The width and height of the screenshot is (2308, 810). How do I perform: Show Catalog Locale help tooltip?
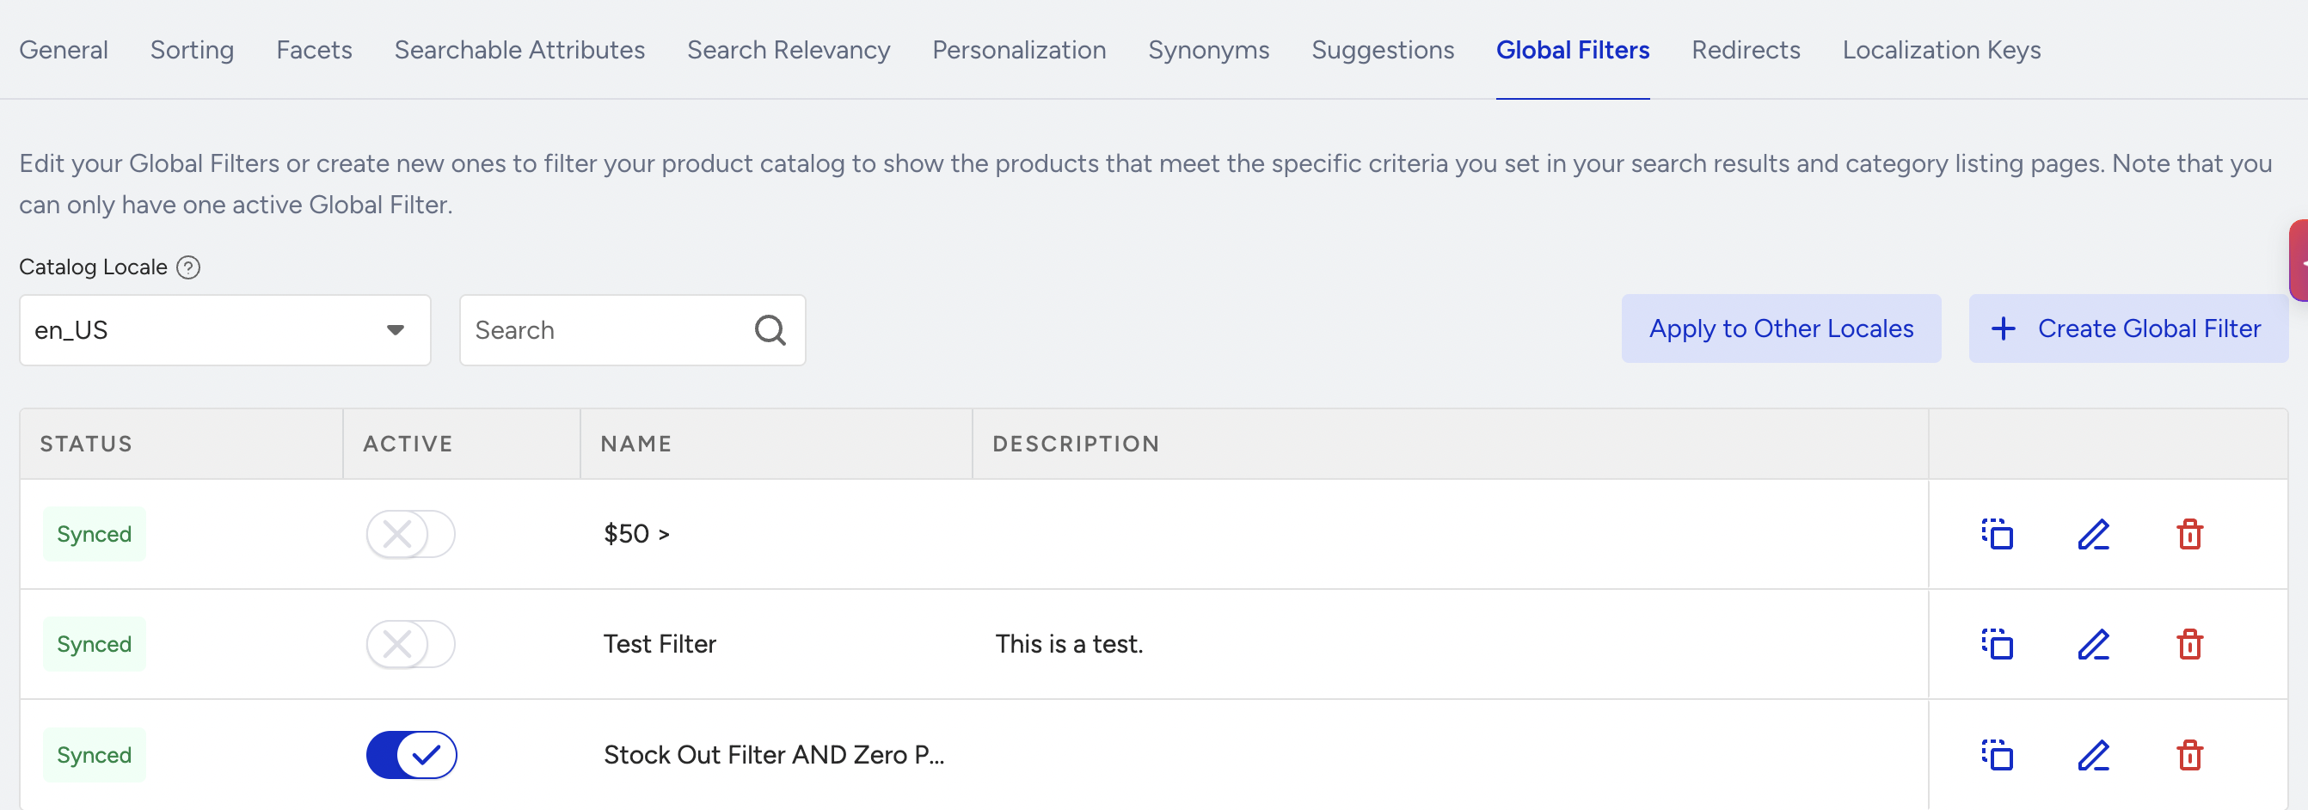188,267
